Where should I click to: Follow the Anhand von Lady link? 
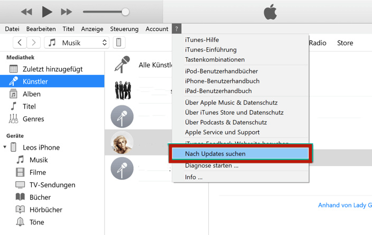(x=345, y=205)
